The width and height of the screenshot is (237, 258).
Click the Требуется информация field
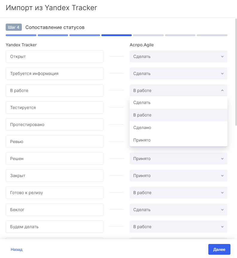[54, 73]
